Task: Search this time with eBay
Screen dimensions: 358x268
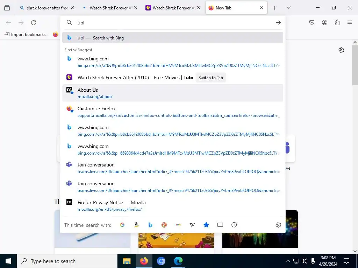Action: (178, 225)
